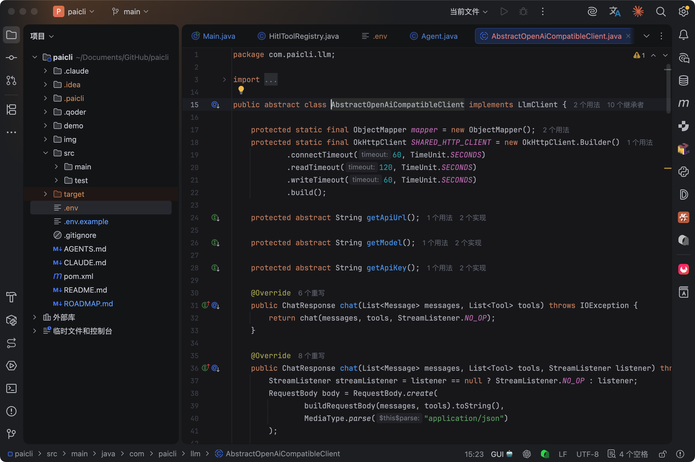This screenshot has width=695, height=462.
Task: Open the Maven tool window
Action: coord(683,103)
